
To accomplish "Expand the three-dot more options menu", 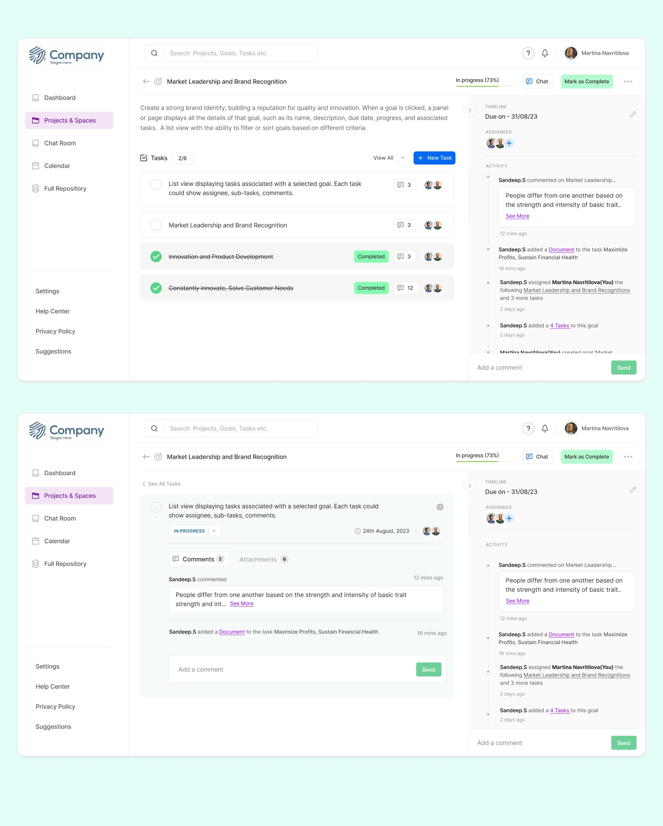I will (x=628, y=81).
